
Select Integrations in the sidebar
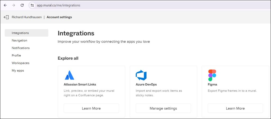coord(26,33)
